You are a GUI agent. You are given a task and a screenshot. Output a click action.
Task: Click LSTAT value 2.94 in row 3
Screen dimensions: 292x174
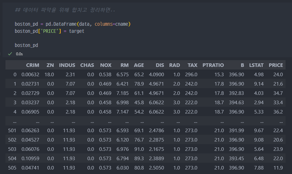click(x=259, y=102)
